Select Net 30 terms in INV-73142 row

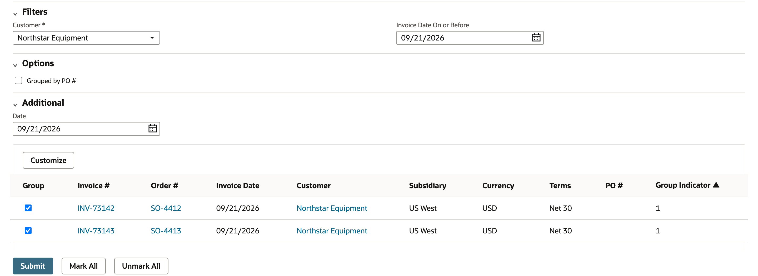560,208
